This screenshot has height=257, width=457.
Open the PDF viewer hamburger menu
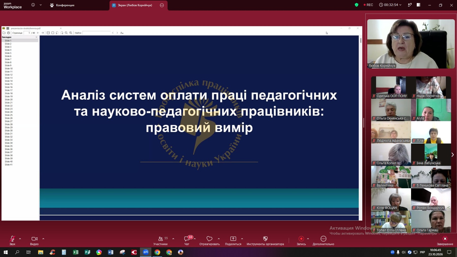tap(8, 28)
